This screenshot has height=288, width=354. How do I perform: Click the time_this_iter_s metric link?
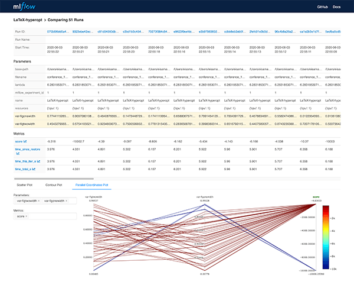(25, 161)
